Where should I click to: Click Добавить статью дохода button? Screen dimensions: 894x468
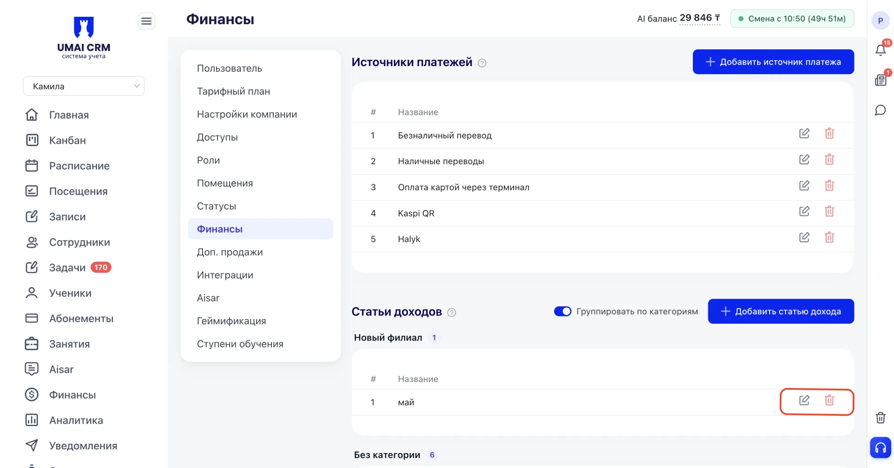[x=781, y=311]
